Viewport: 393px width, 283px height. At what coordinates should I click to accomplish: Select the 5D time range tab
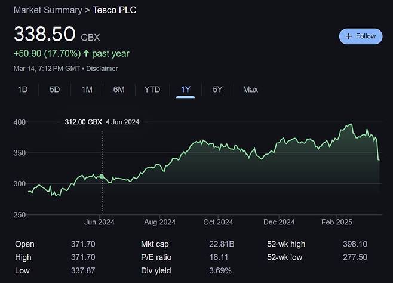tap(54, 90)
